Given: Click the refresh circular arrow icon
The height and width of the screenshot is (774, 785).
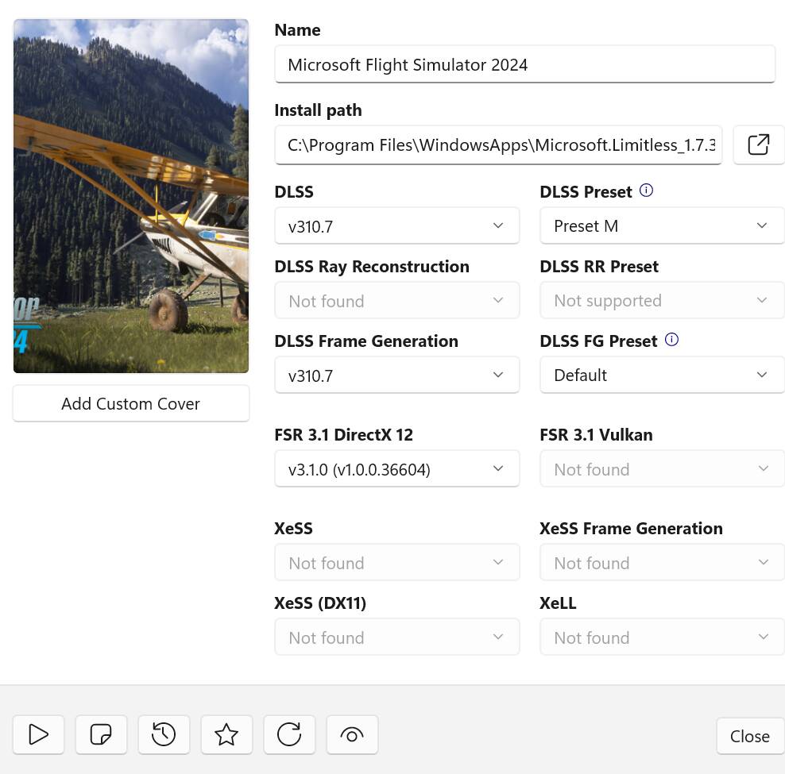Looking at the screenshot, I should (x=289, y=734).
